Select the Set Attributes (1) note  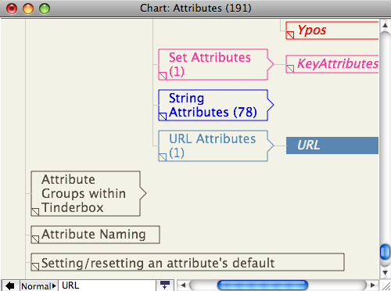[x=213, y=64]
